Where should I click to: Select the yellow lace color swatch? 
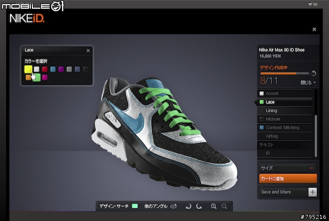pyautogui.click(x=28, y=69)
